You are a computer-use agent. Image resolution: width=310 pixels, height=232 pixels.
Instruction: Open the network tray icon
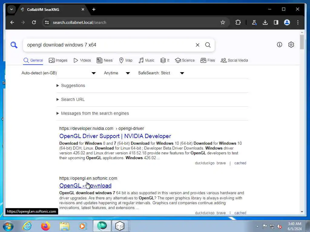click(272, 227)
